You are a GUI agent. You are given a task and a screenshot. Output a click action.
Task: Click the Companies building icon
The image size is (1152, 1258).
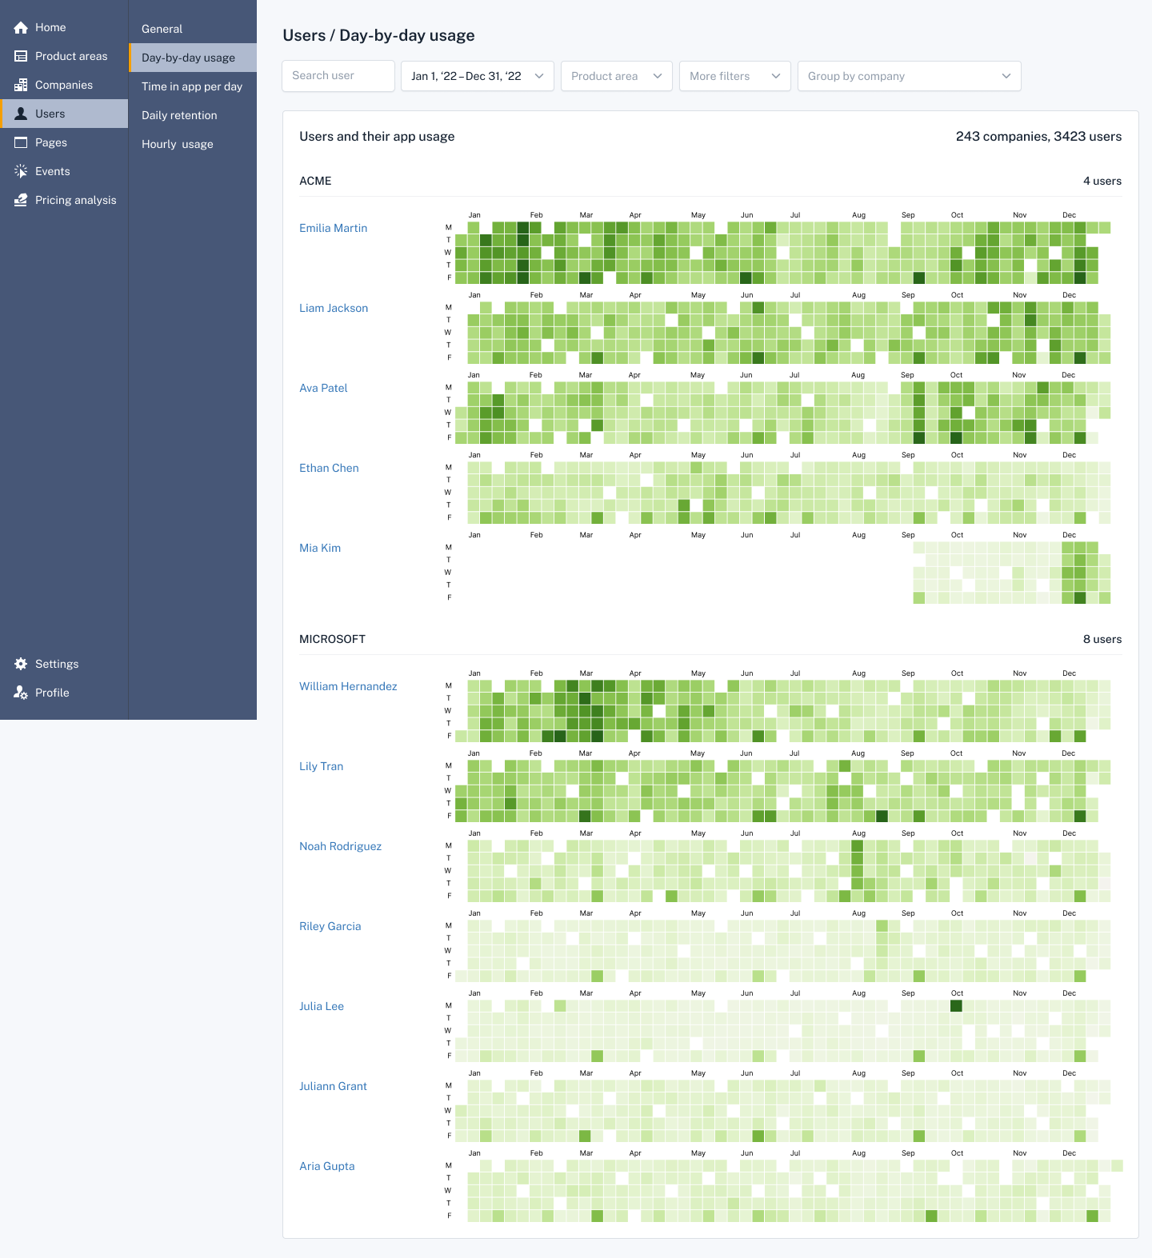[x=21, y=86]
